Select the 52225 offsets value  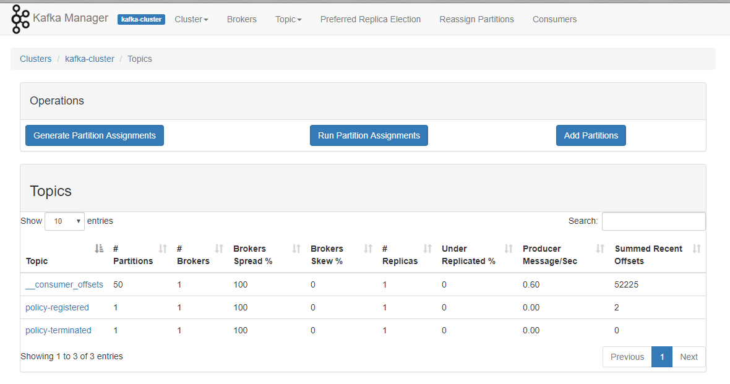click(x=626, y=284)
